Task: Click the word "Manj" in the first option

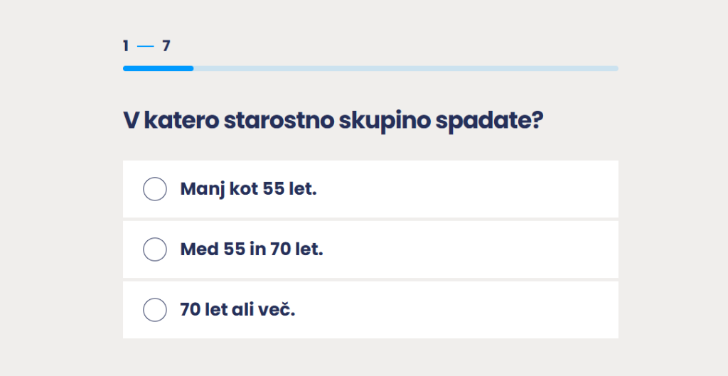Action: [202, 190]
